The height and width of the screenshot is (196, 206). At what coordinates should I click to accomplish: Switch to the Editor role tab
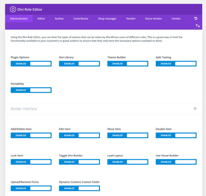(41, 19)
